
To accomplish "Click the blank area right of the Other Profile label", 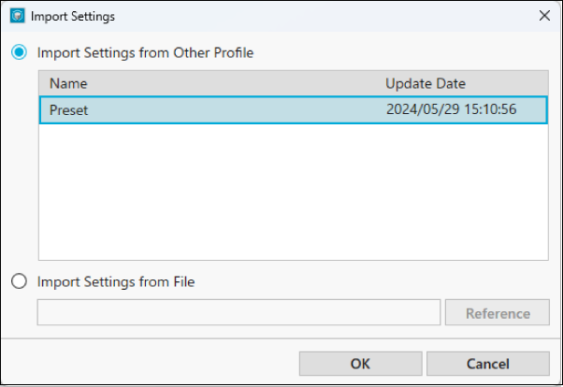I will pyautogui.click(x=402, y=52).
